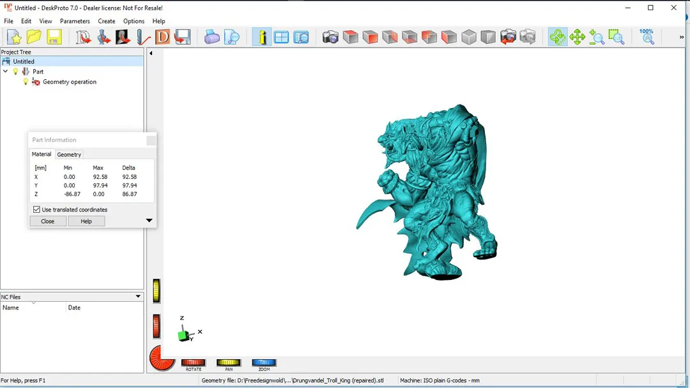Viewport: 690px width, 388px height.
Task: Collapse the Part tree node chevron
Action: pos(5,72)
